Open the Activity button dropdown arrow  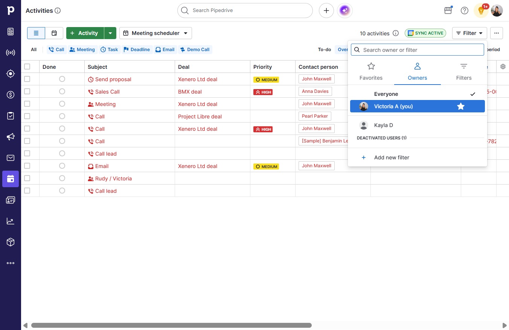point(110,33)
